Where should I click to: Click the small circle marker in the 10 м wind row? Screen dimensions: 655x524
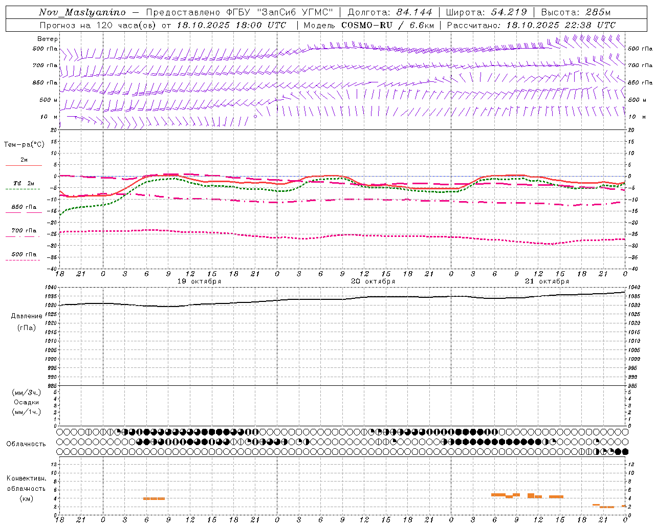point(255,117)
